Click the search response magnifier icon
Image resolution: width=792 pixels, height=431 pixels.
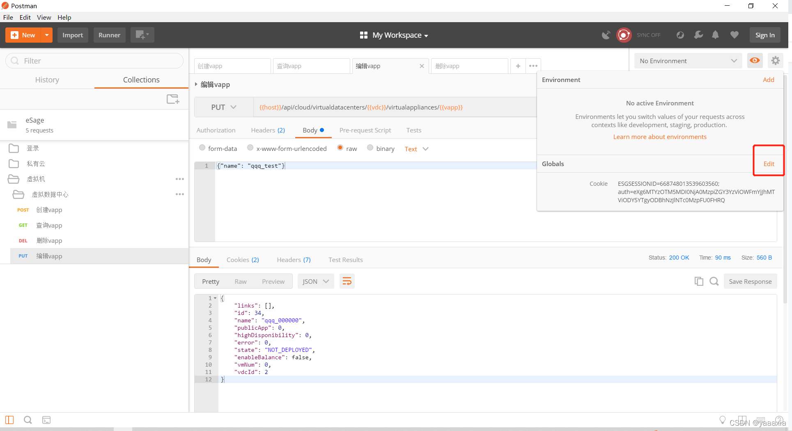714,281
